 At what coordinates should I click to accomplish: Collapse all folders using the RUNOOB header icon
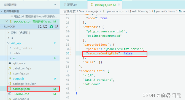56,27
